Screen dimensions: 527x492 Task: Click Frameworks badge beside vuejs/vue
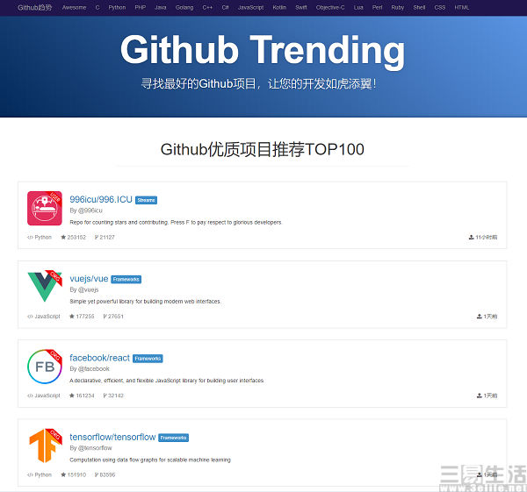(x=126, y=279)
